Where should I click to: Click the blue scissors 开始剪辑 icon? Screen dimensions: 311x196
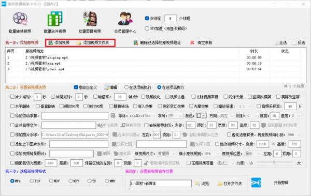pyautogui.click(x=256, y=183)
